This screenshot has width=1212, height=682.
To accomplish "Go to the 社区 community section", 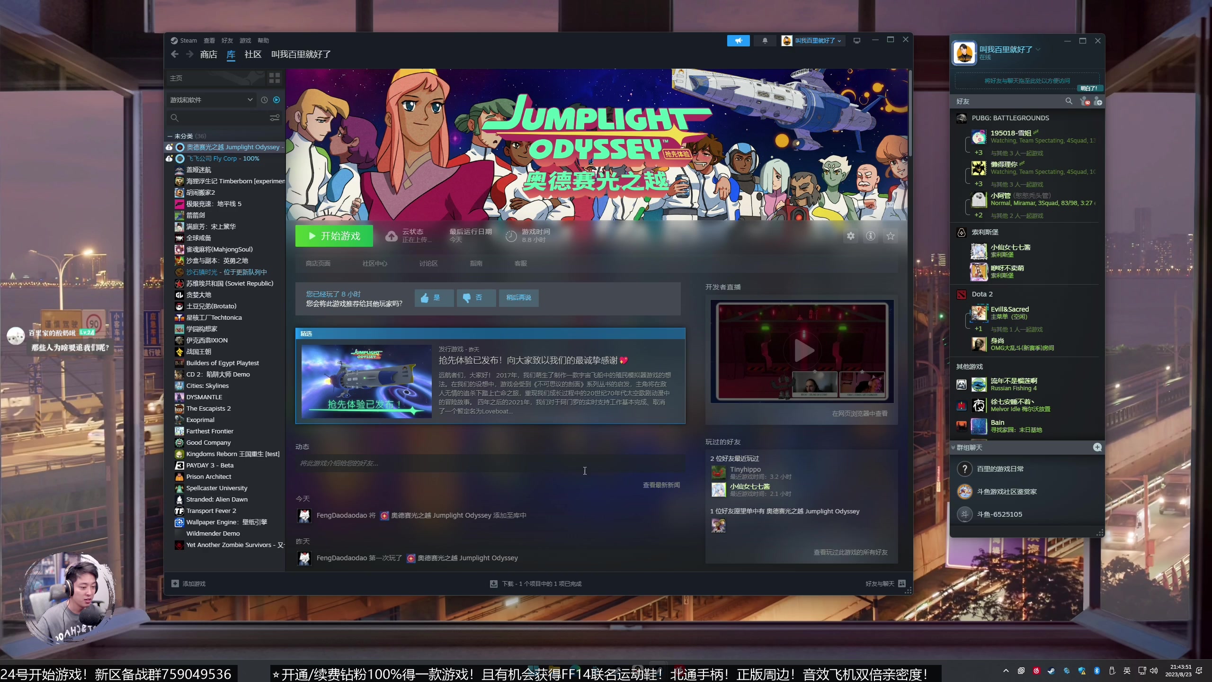I will (253, 54).
